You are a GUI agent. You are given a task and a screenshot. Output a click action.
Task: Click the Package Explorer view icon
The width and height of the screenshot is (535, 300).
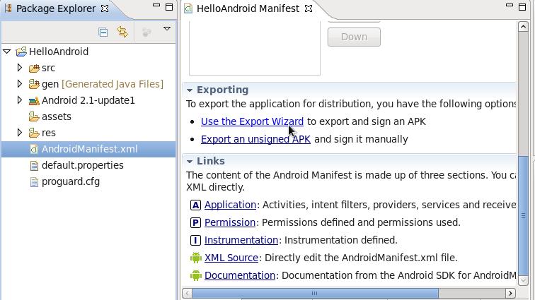point(8,8)
